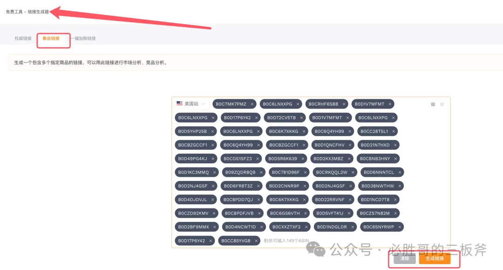Delete the B0CXXZTXF2 tag

click(306, 227)
